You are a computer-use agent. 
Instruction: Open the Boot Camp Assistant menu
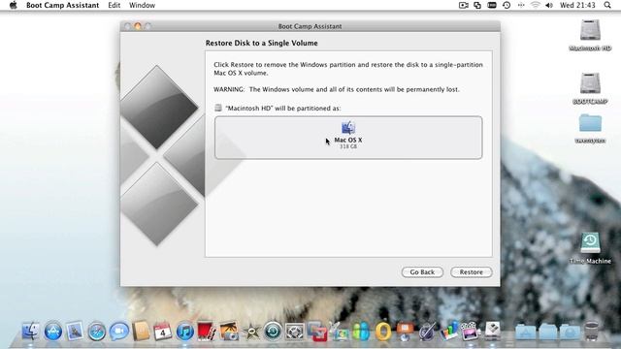tap(62, 5)
